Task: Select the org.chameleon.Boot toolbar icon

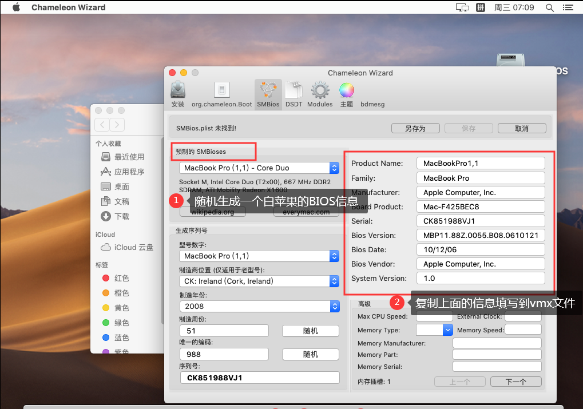Action: click(x=221, y=94)
